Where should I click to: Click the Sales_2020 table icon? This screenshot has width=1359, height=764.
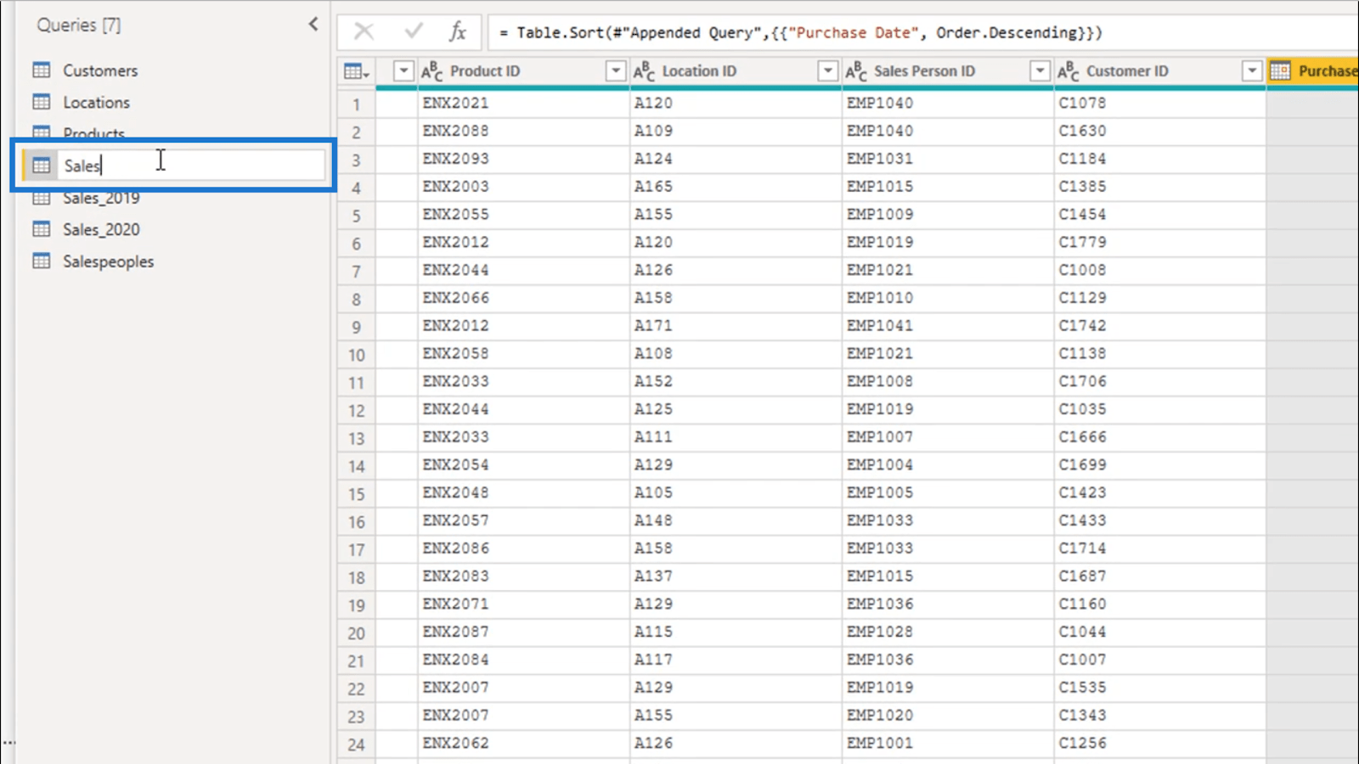coord(42,229)
